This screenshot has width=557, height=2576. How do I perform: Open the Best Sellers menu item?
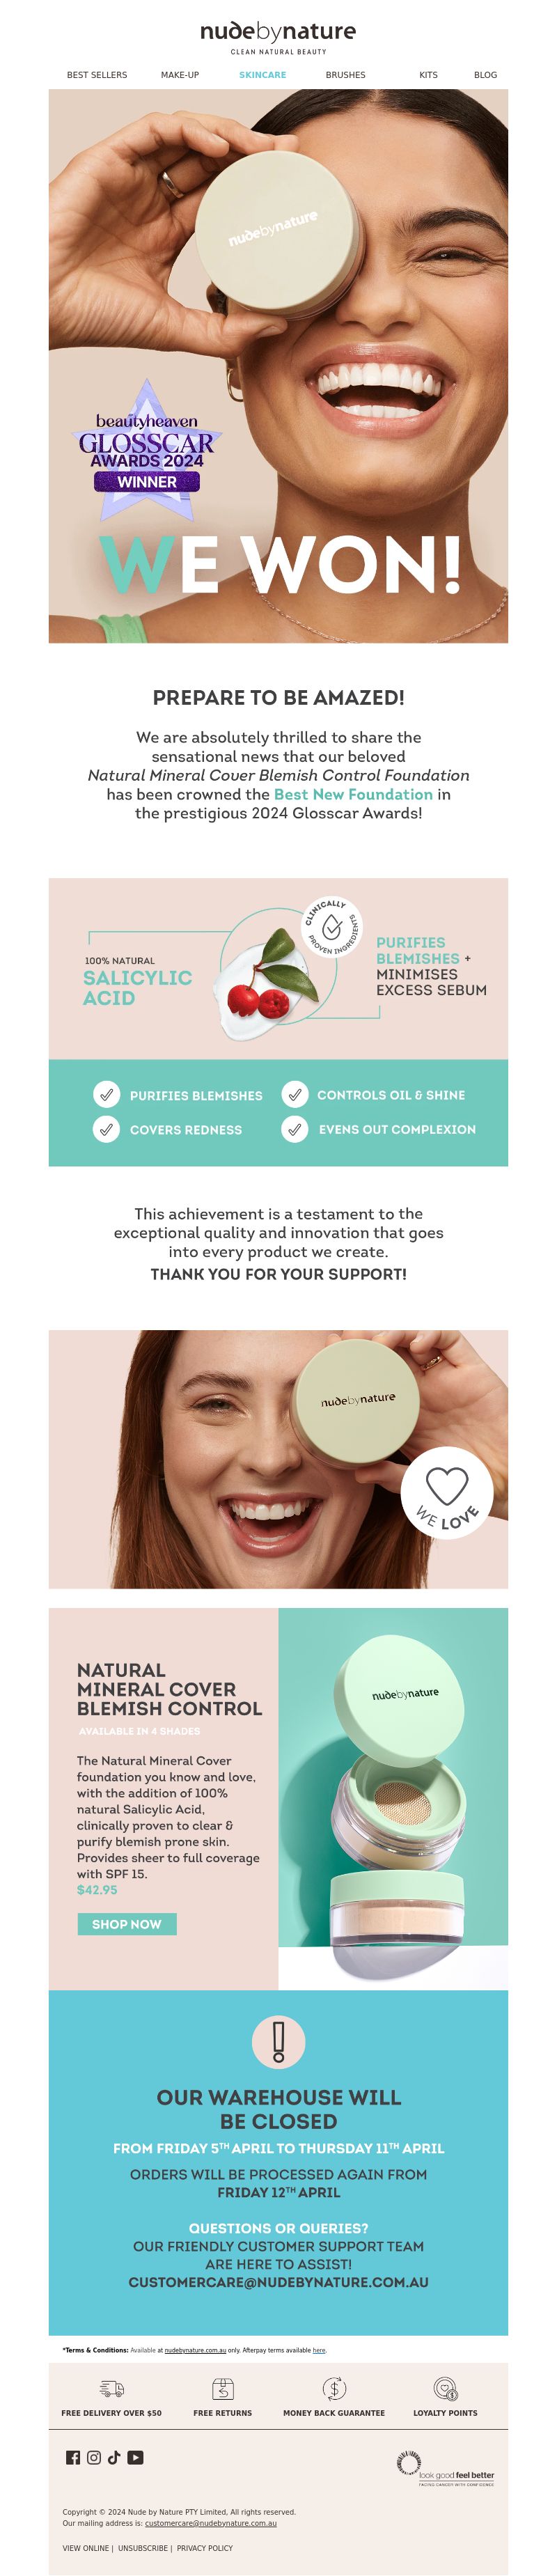[97, 75]
